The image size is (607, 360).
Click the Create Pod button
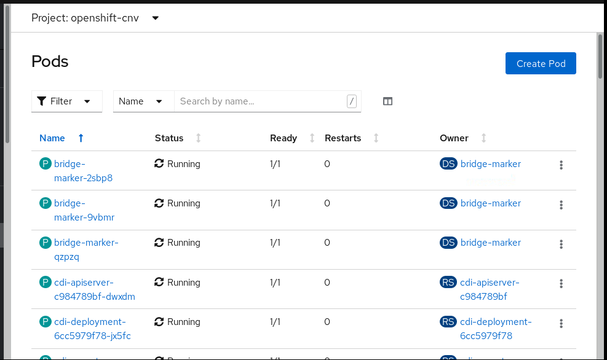coord(541,63)
